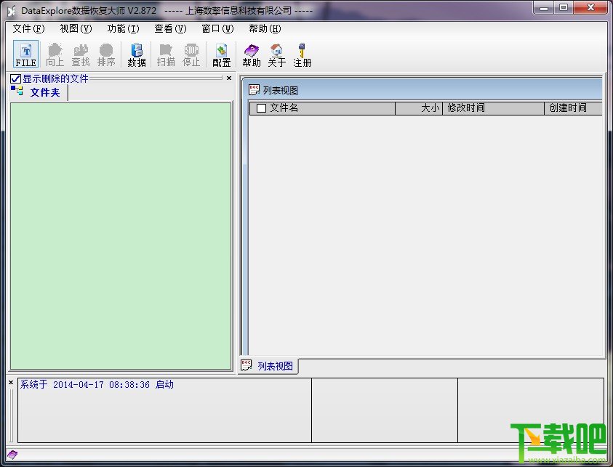This screenshot has height=467, width=613.
Task: Open the 帮助 help book icon
Action: tap(251, 54)
